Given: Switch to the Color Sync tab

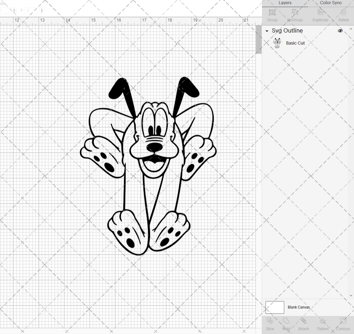Looking at the screenshot, I should [331, 3].
